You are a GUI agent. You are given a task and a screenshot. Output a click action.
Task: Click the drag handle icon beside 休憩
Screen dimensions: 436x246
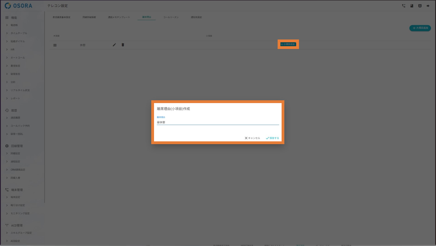tap(55, 45)
